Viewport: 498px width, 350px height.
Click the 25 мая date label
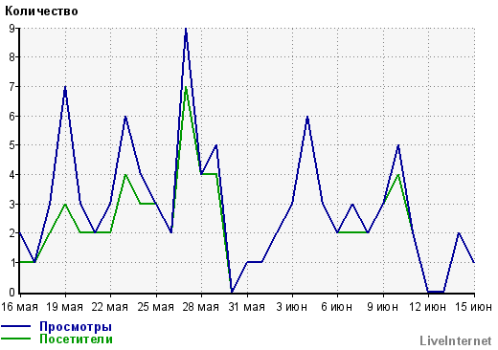156,307
